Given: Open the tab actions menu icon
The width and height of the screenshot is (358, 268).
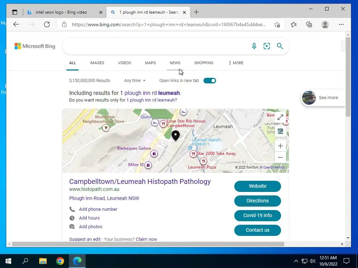Looking at the screenshot, I should coord(15,12).
